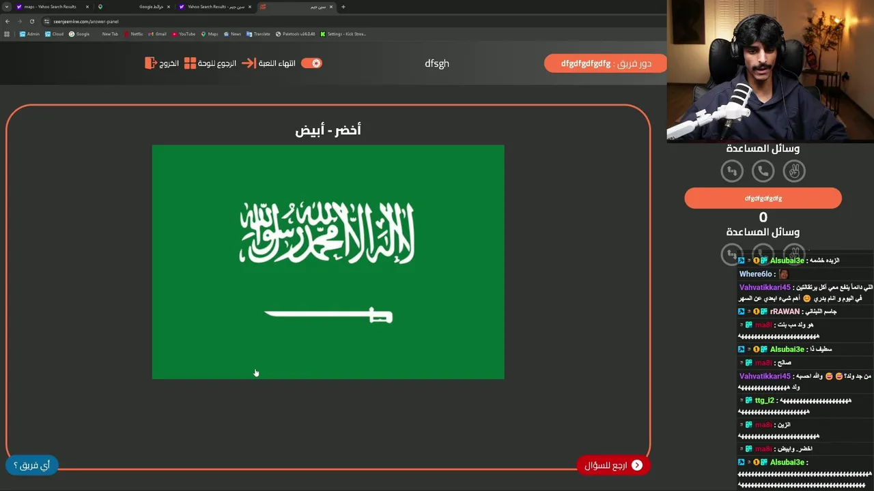The image size is (874, 491).
Task: Click the الخروج exit icon button
Action: 151,63
